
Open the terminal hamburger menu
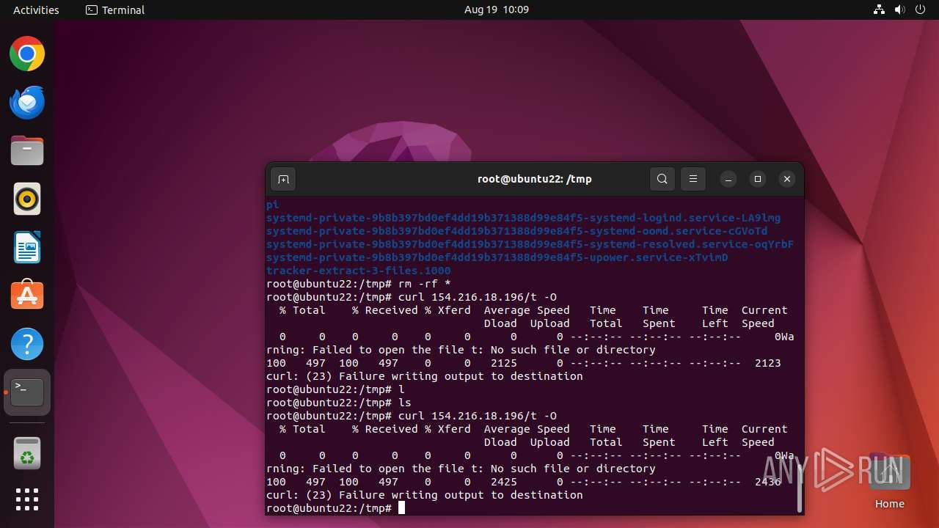pos(693,179)
